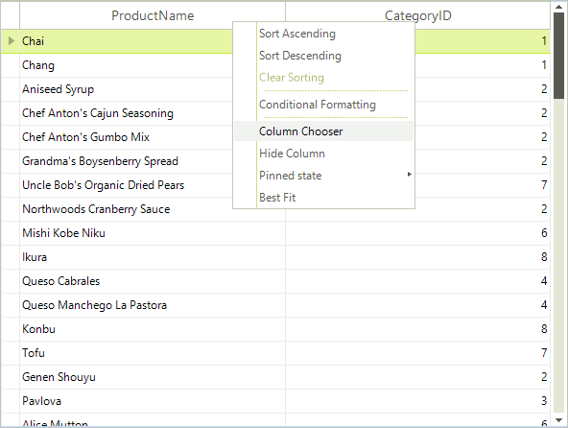Screen dimensions: 568x428
Task: Click the scrollbar down arrow
Action: coord(559,420)
